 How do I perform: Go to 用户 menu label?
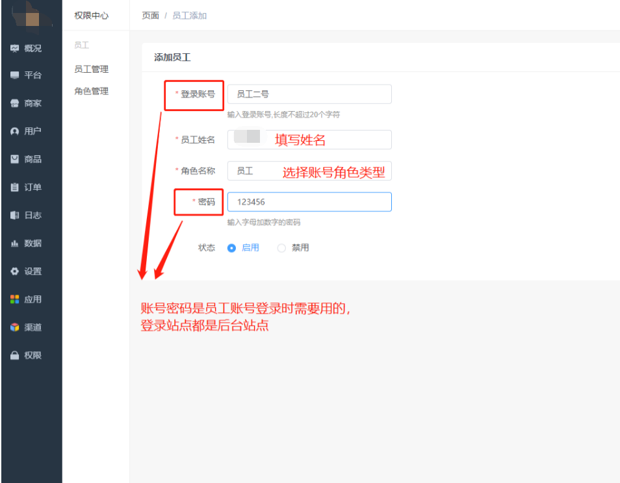(x=32, y=131)
